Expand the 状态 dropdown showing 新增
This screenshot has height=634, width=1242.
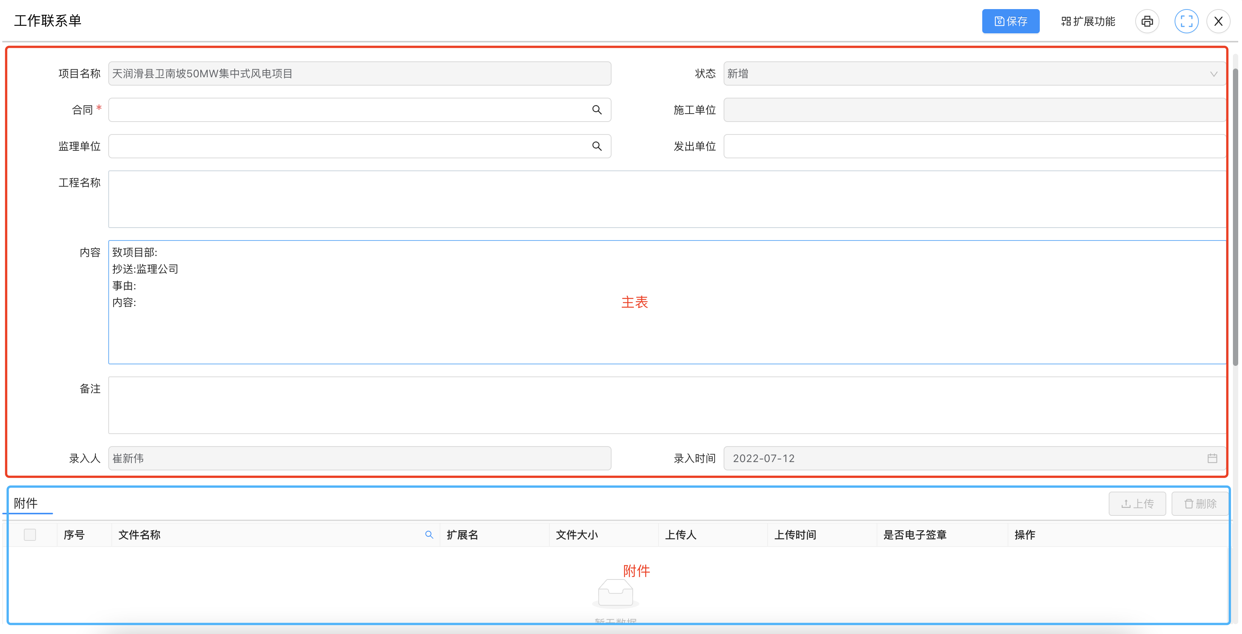click(x=974, y=74)
